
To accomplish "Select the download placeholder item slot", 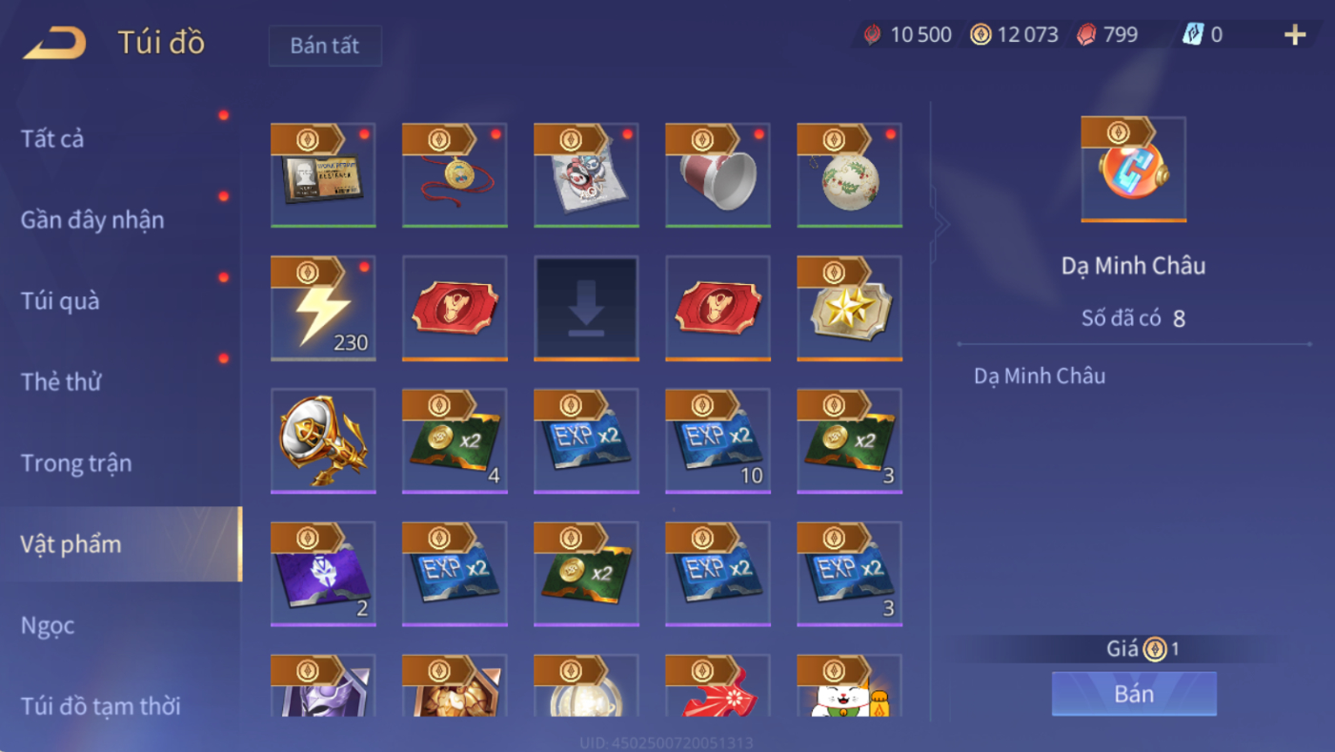I will [586, 308].
